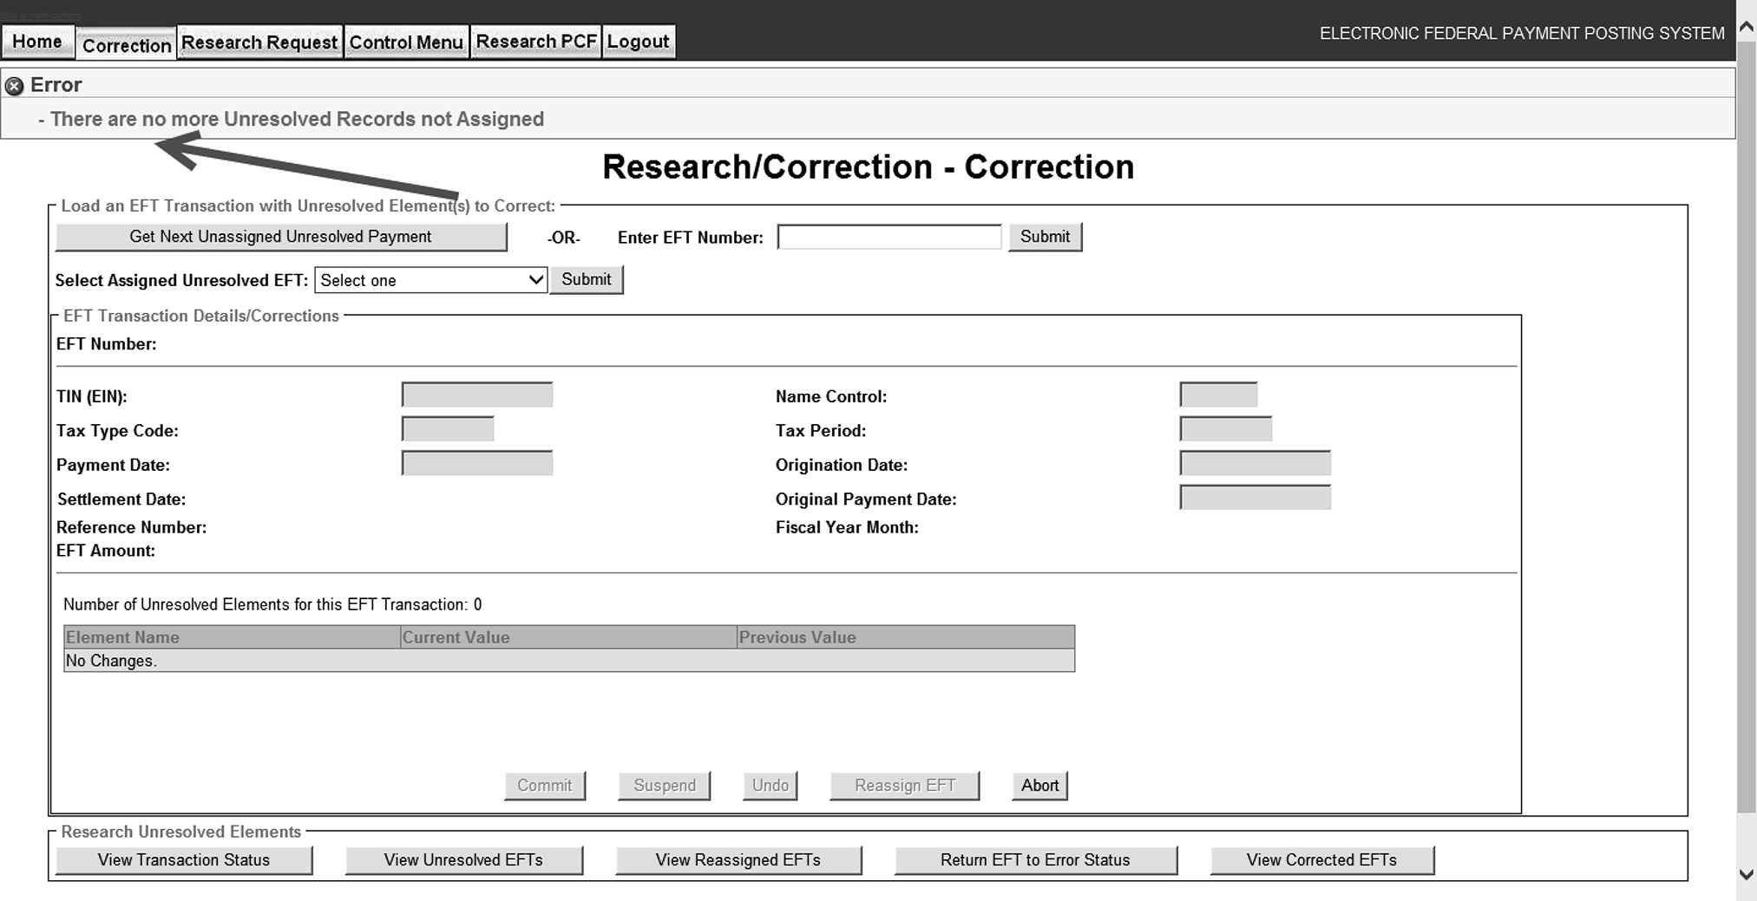This screenshot has width=1757, height=901.
Task: Submit the selected assigned unresolved EFT
Action: click(x=586, y=279)
